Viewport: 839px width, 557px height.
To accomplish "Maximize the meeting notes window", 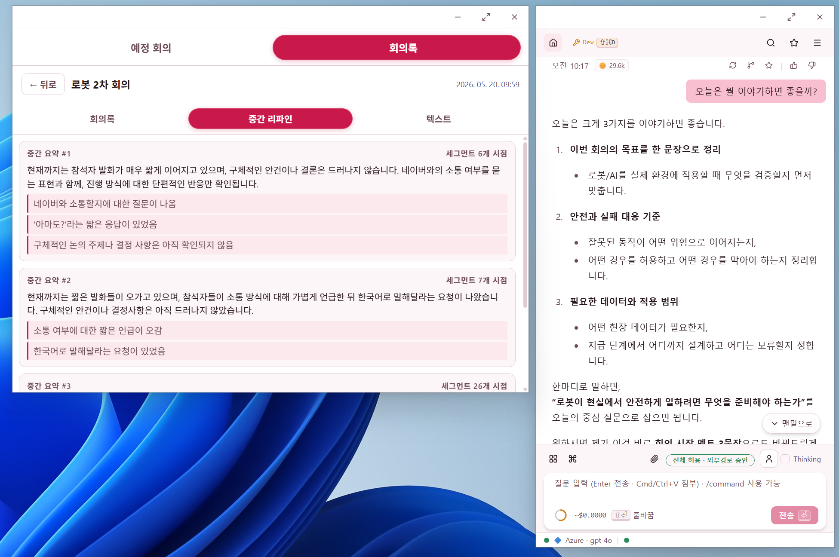I will point(486,17).
